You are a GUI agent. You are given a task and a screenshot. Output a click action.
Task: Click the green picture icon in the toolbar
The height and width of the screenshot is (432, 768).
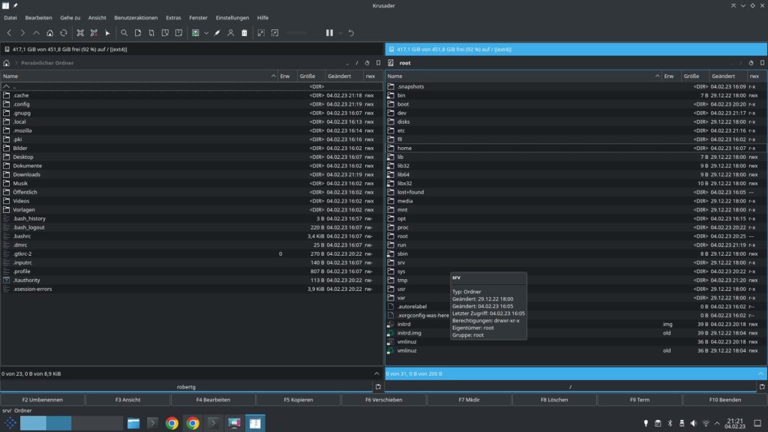tap(196, 33)
